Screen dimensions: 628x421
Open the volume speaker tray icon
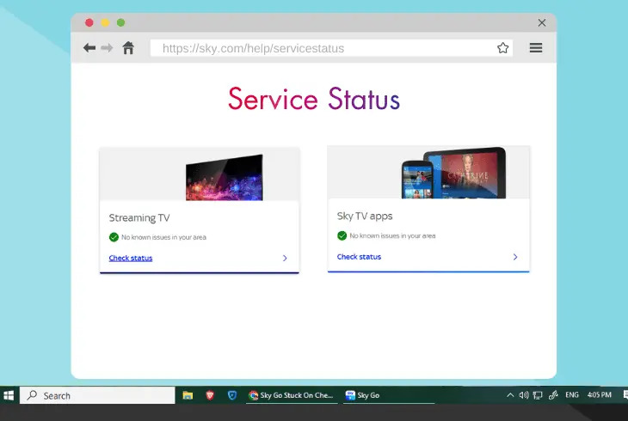pos(523,395)
